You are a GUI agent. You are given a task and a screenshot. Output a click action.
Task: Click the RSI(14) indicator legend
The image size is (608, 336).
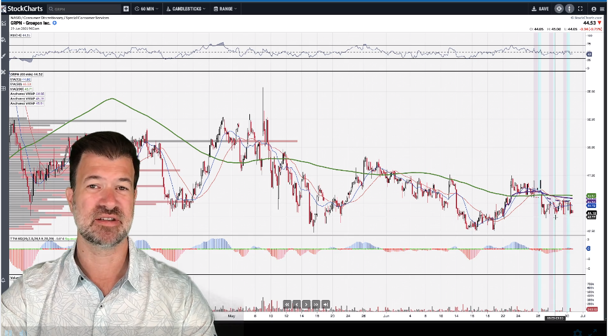(x=20, y=35)
